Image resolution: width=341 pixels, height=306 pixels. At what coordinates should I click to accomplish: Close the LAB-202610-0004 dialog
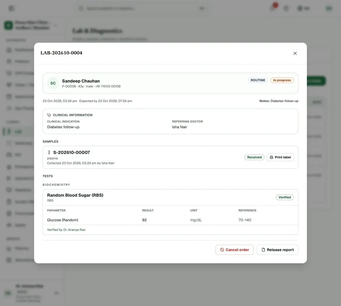pos(295,53)
